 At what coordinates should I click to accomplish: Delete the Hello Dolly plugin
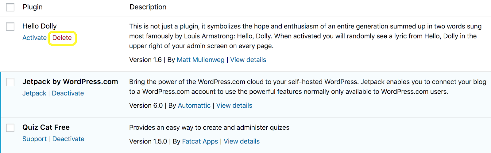pos(62,38)
